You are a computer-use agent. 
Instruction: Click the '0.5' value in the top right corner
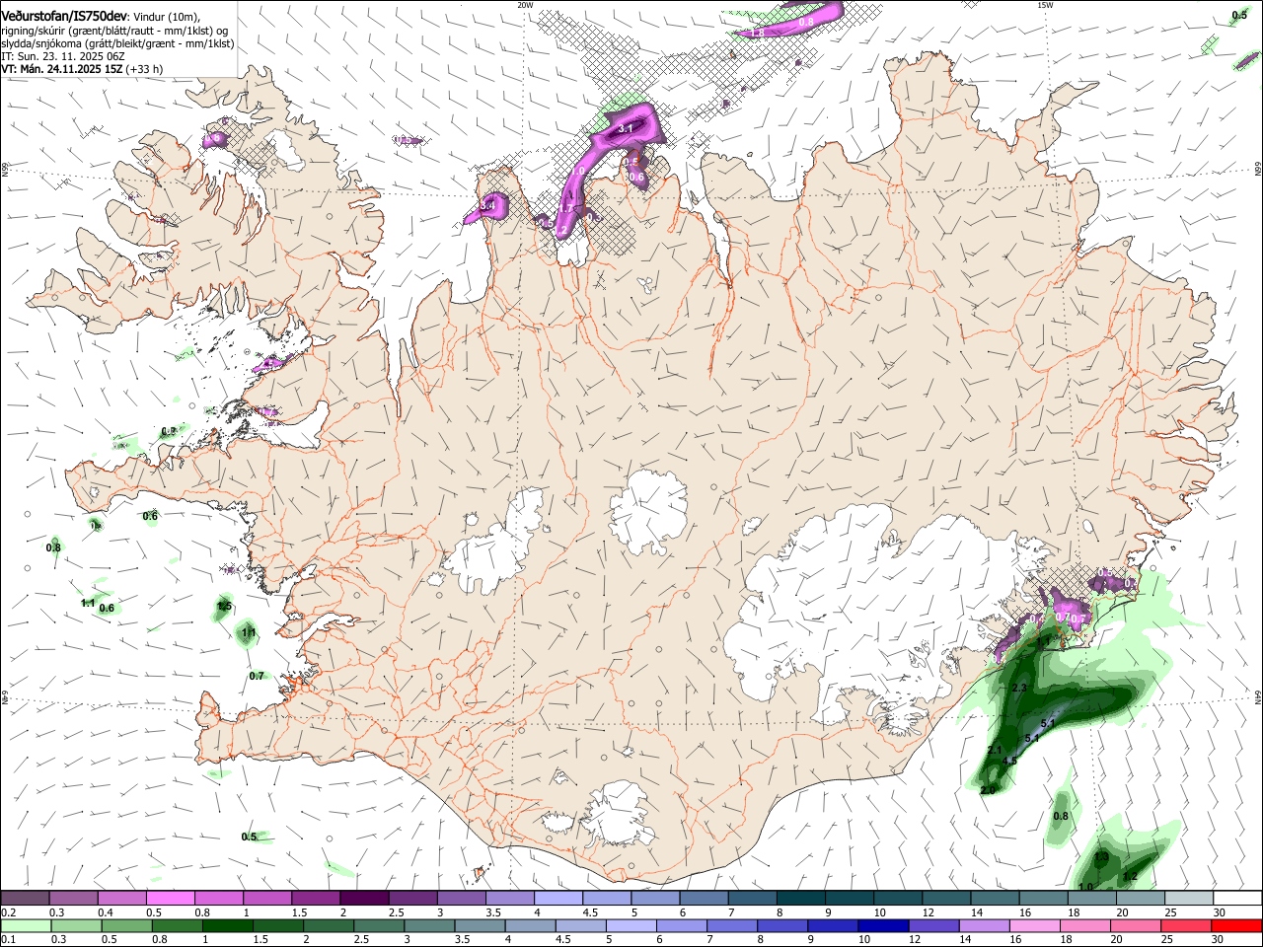1239,15
